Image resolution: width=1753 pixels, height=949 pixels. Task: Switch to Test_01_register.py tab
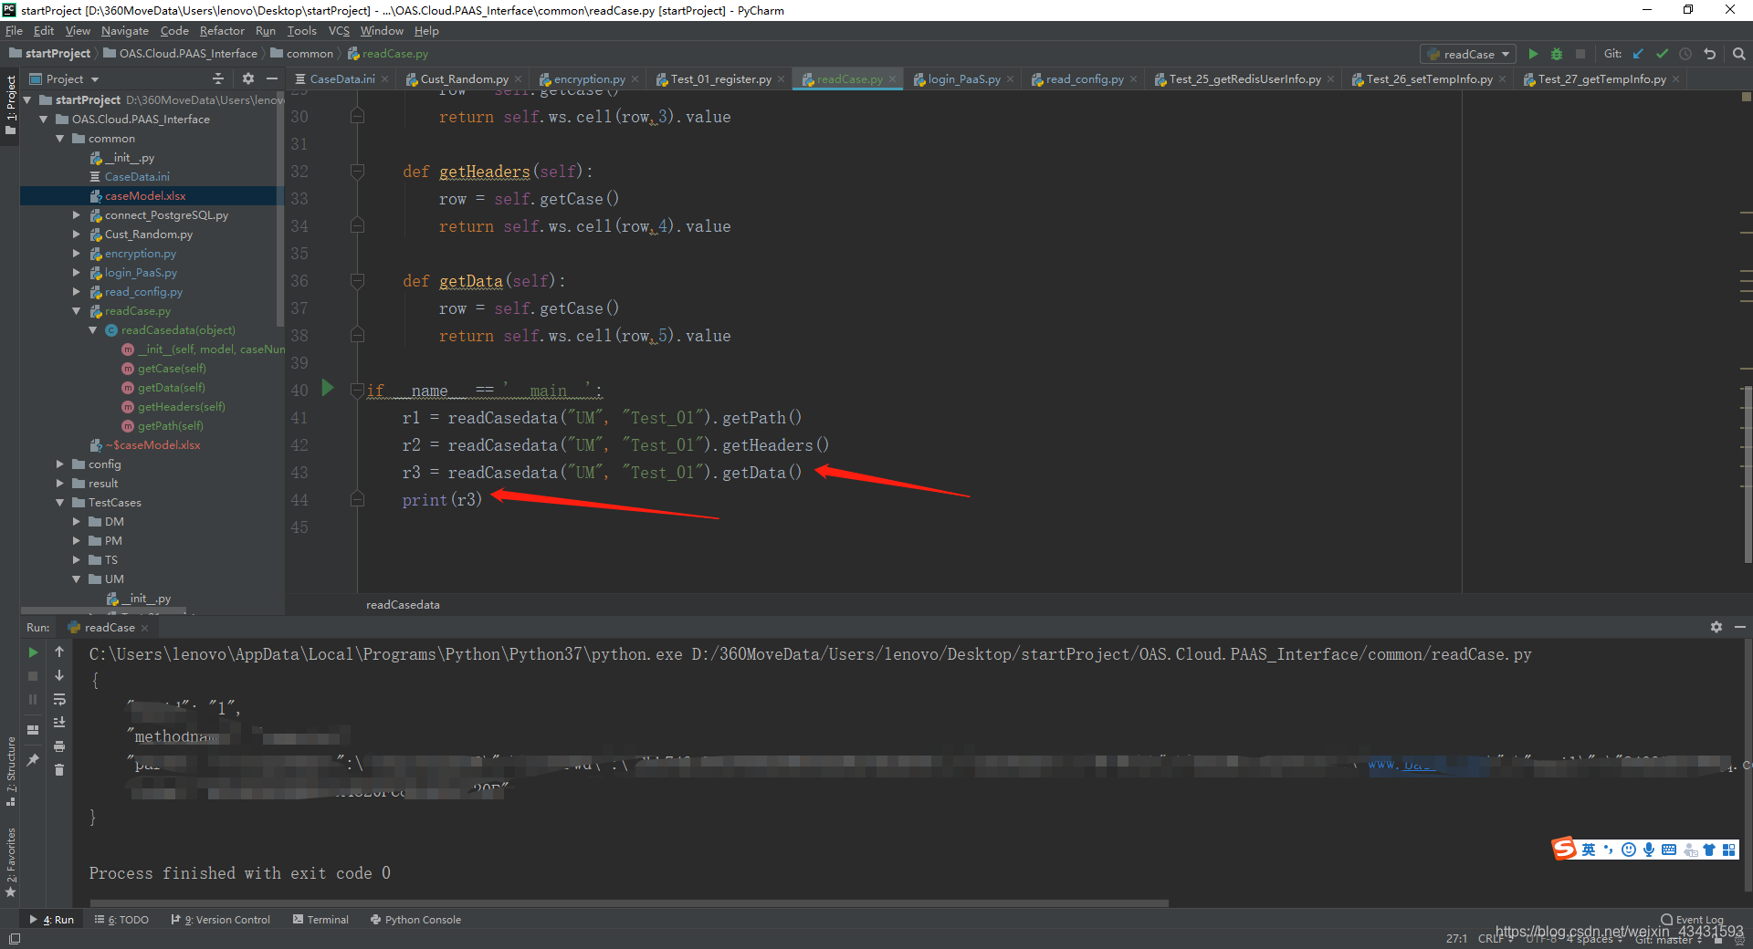click(x=719, y=79)
